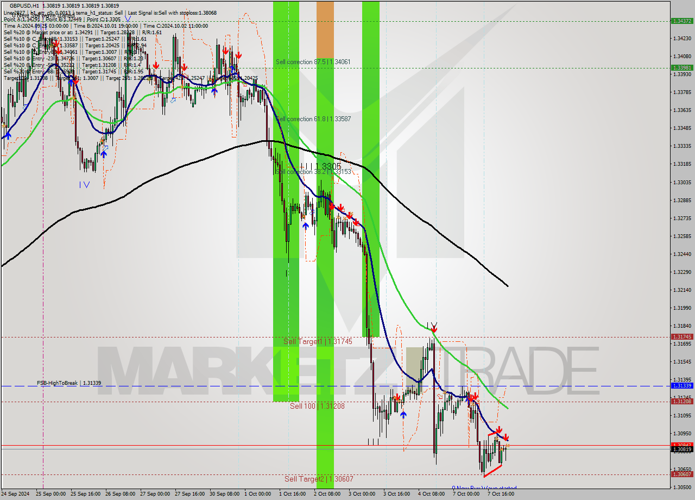Click the '2 Oct 08:00' time axis label
Screen dimensions: 695x500
tap(327, 494)
